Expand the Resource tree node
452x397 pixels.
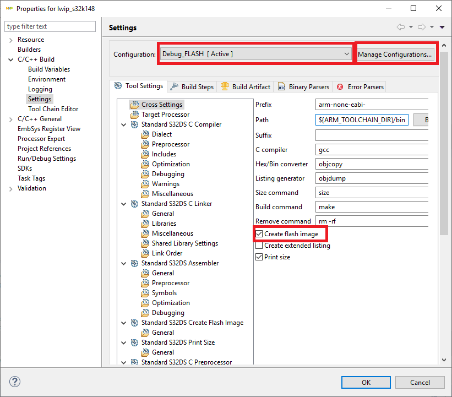10,40
